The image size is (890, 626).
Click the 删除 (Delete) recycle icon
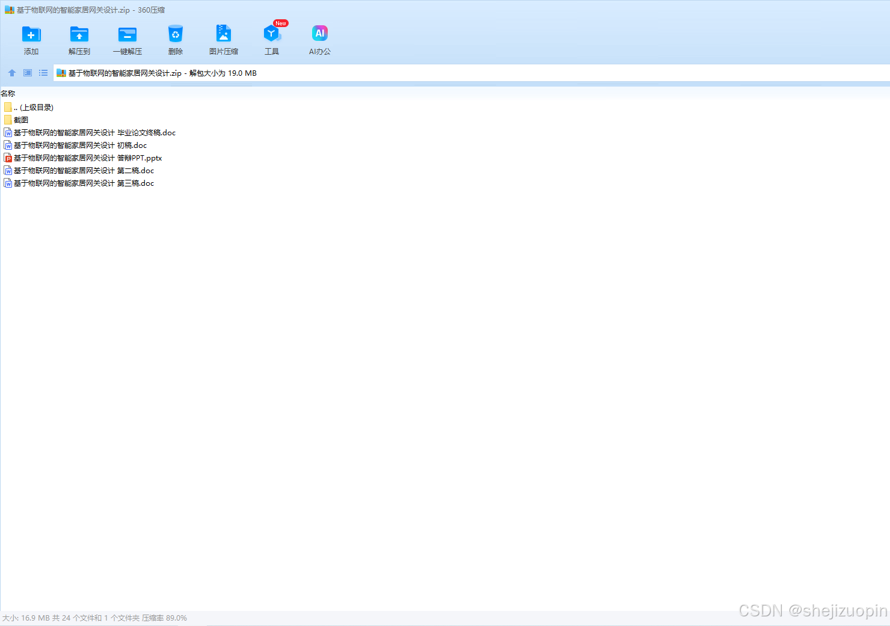176,34
